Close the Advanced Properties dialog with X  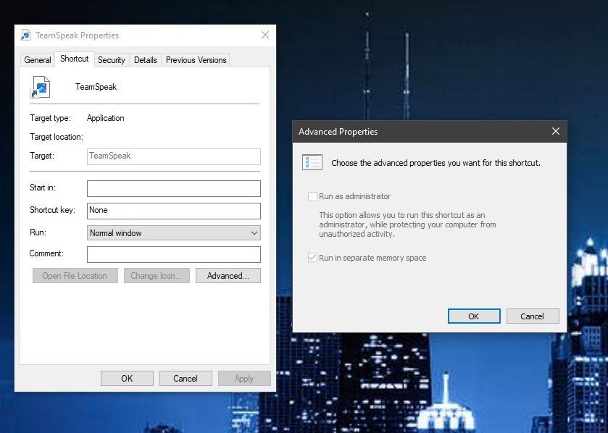click(x=556, y=131)
